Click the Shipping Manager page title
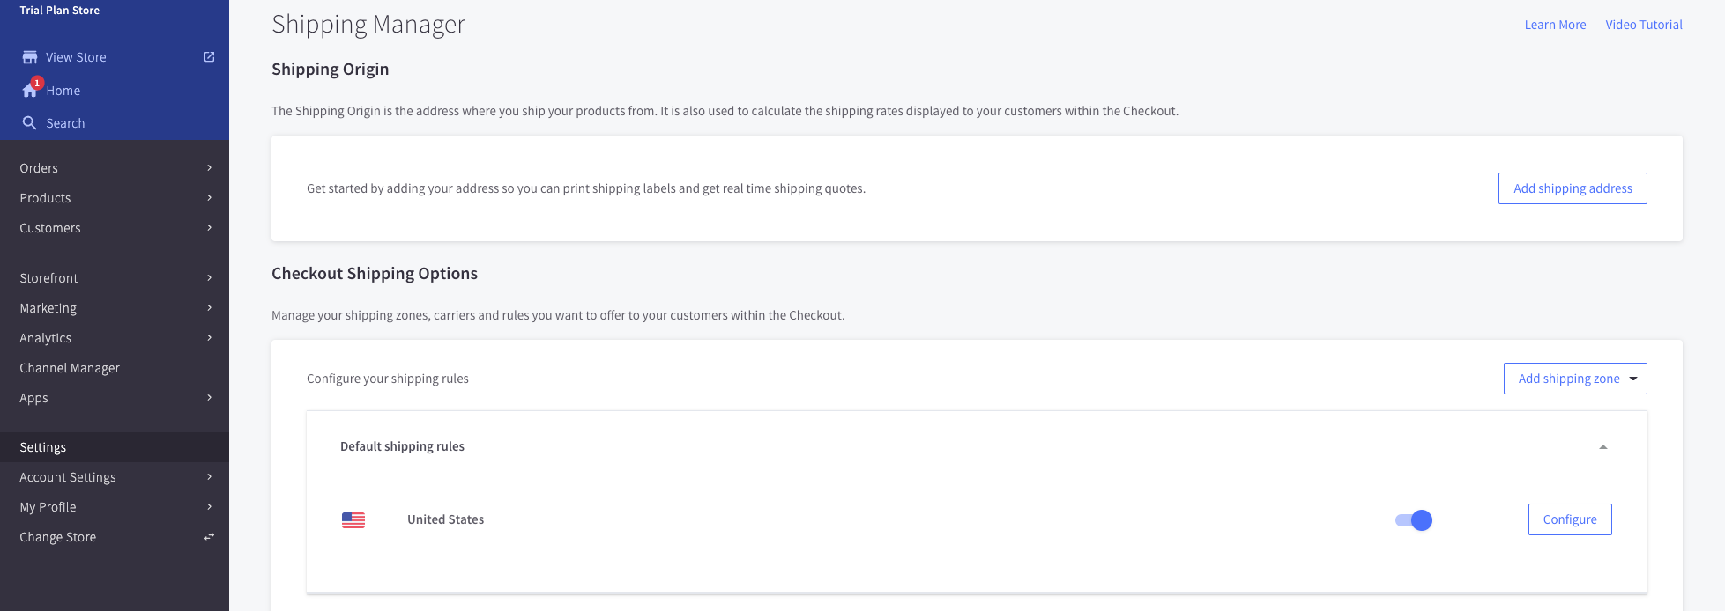Image resolution: width=1725 pixels, height=611 pixels. pyautogui.click(x=368, y=25)
